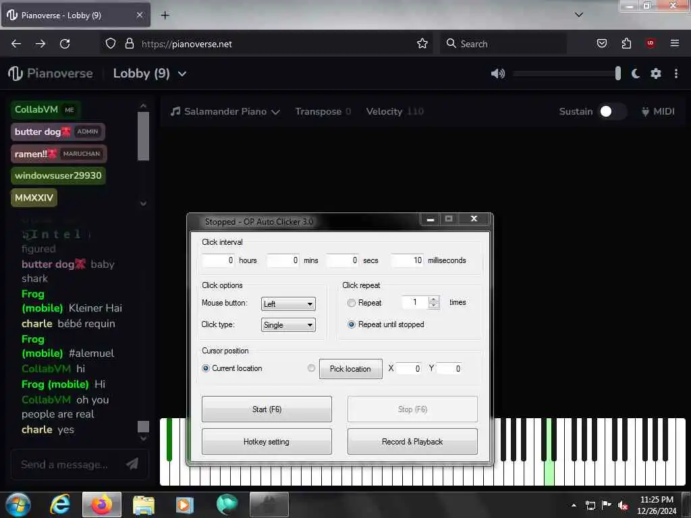
Task: Click Start (F6) button
Action: pyautogui.click(x=267, y=409)
